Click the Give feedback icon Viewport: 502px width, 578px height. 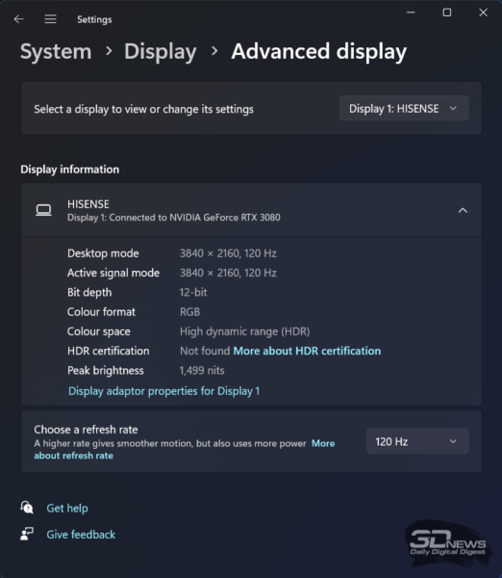click(x=27, y=534)
